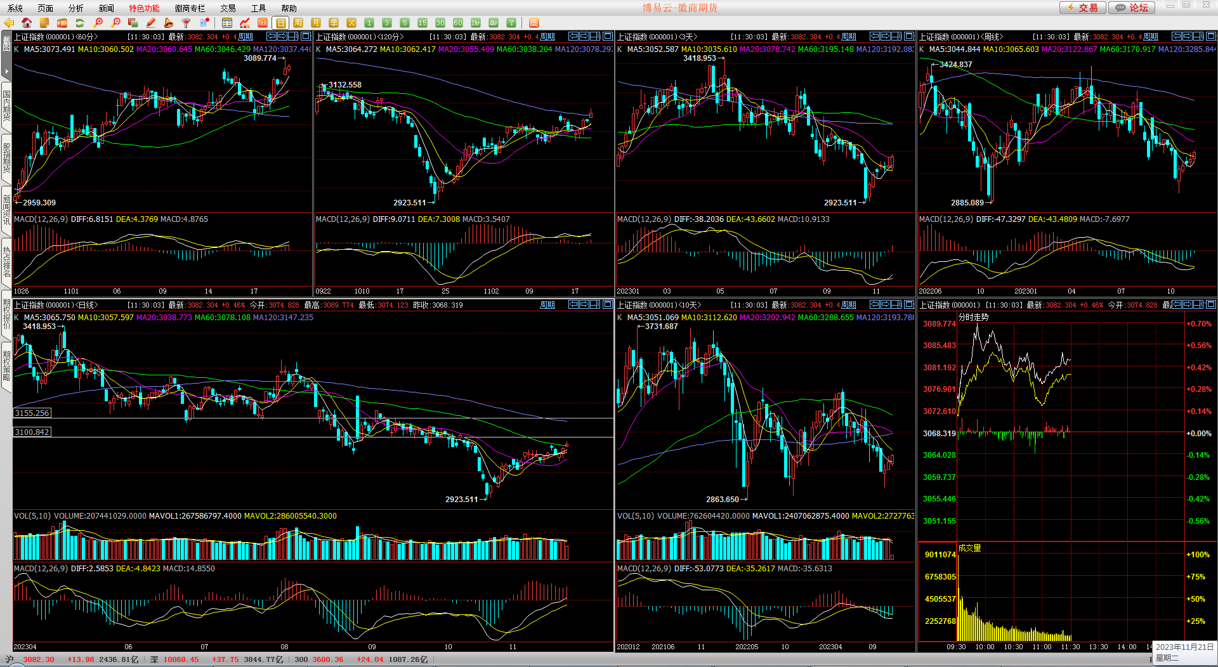The height and width of the screenshot is (667, 1218).
Task: Select the daily 日 period button
Action: point(280,23)
